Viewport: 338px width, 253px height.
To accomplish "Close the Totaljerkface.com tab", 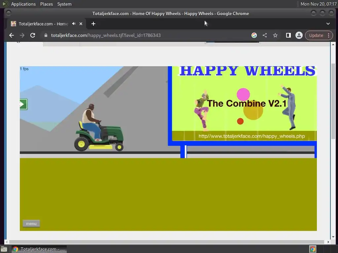I will click(x=81, y=24).
